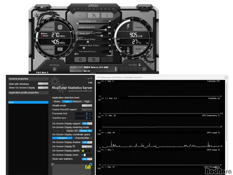
Task: Open the information 'i' icon
Action: [107, 14]
